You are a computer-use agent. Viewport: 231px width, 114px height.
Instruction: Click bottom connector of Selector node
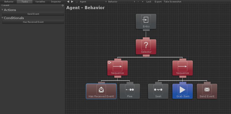pos(146,55)
